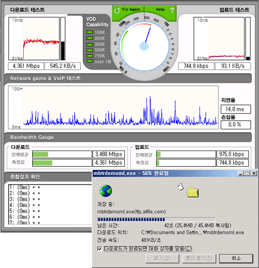The width and height of the screenshot is (259, 268).
Task: Click the download measured value green bar
Action: [x=42, y=163]
